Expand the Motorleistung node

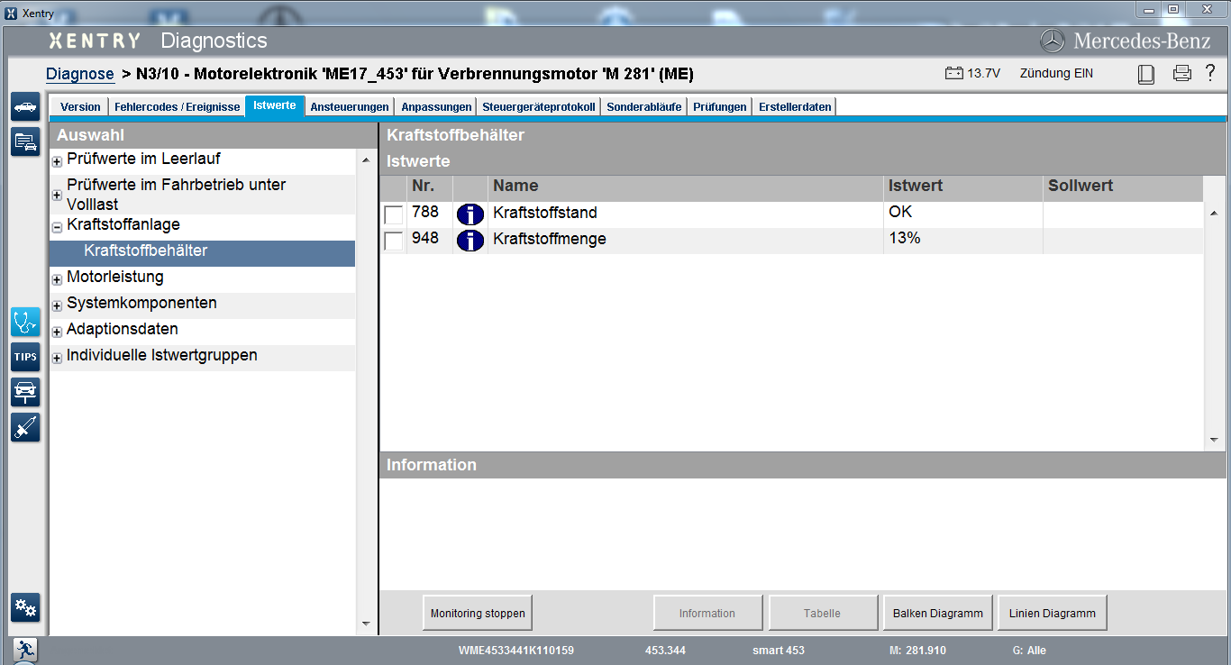57,280
